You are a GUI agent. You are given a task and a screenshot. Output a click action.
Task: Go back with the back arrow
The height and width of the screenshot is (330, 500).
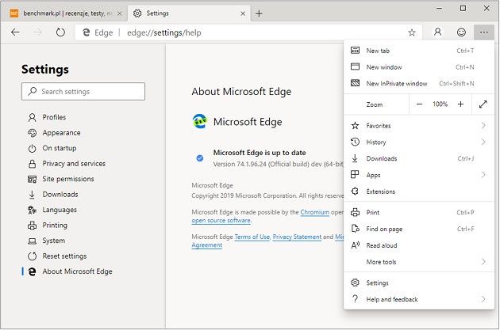tap(15, 32)
